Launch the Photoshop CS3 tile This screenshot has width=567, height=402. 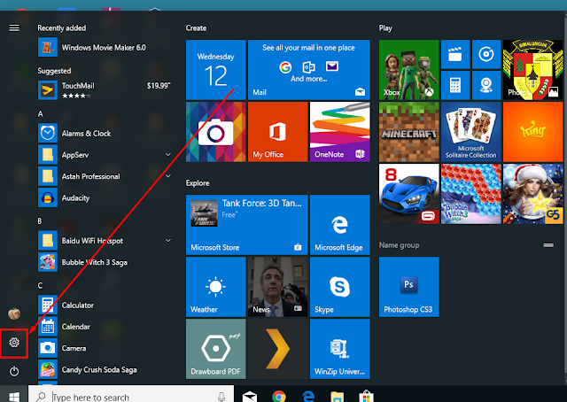tap(409, 287)
